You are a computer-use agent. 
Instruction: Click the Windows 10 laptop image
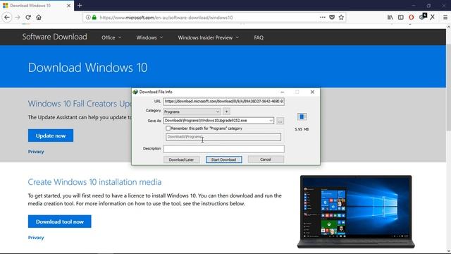[356, 212]
